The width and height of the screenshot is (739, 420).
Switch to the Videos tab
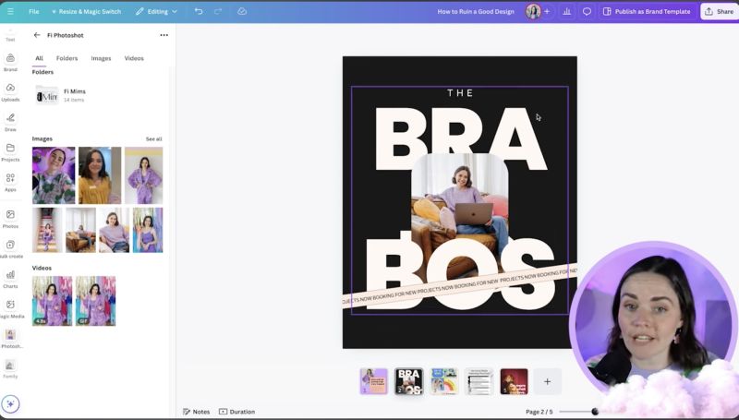coord(134,58)
